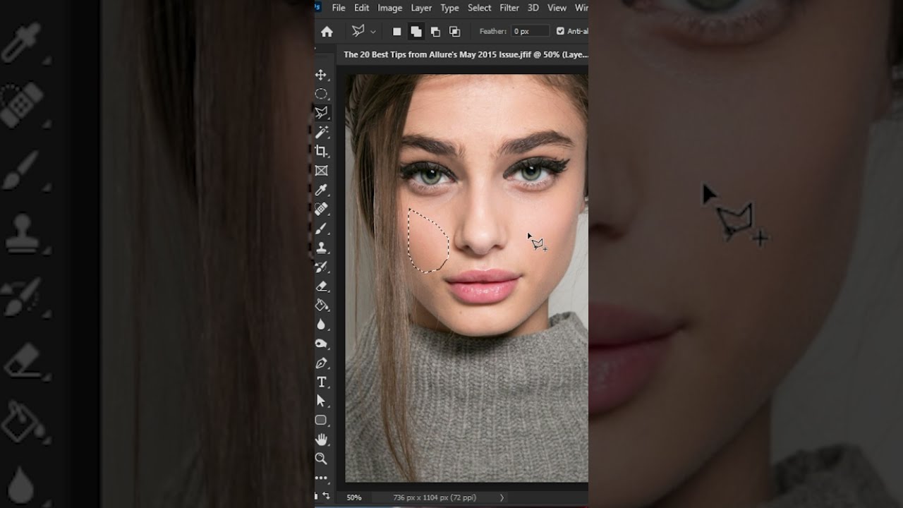Screen dimensions: 903x508
Task: Select the Crop tool
Action: tap(321, 151)
